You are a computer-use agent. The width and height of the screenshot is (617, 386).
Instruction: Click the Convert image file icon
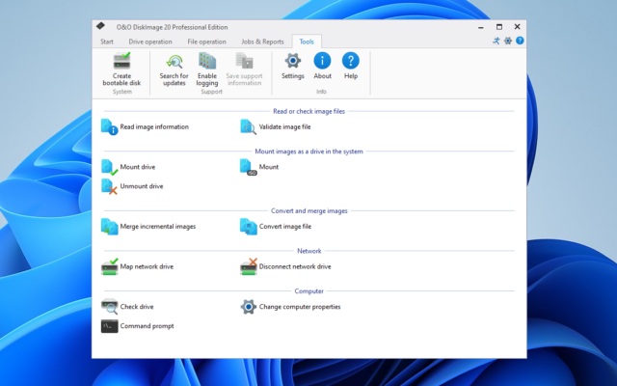249,227
